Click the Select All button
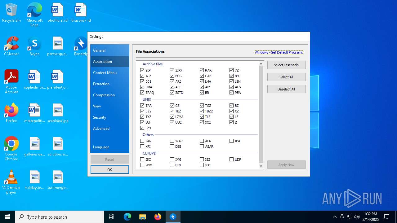The width and height of the screenshot is (397, 223). pyautogui.click(x=286, y=77)
